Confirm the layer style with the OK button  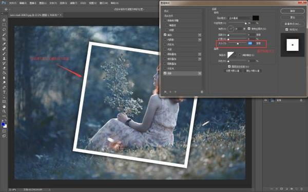click(x=293, y=11)
